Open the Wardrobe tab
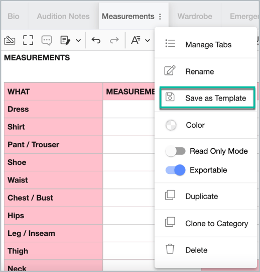 195,16
